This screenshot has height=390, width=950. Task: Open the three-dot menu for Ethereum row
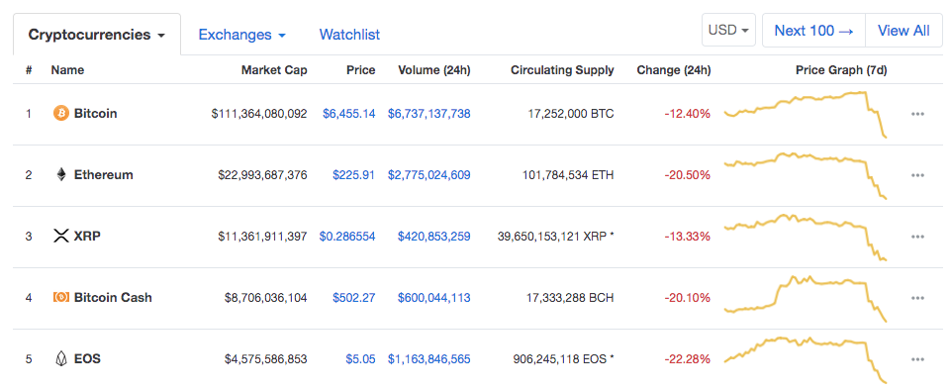[x=917, y=175]
